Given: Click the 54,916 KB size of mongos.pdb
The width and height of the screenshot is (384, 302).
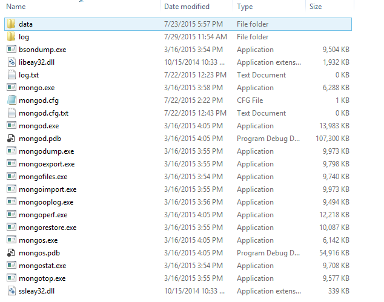Looking at the screenshot, I should coord(334,254).
